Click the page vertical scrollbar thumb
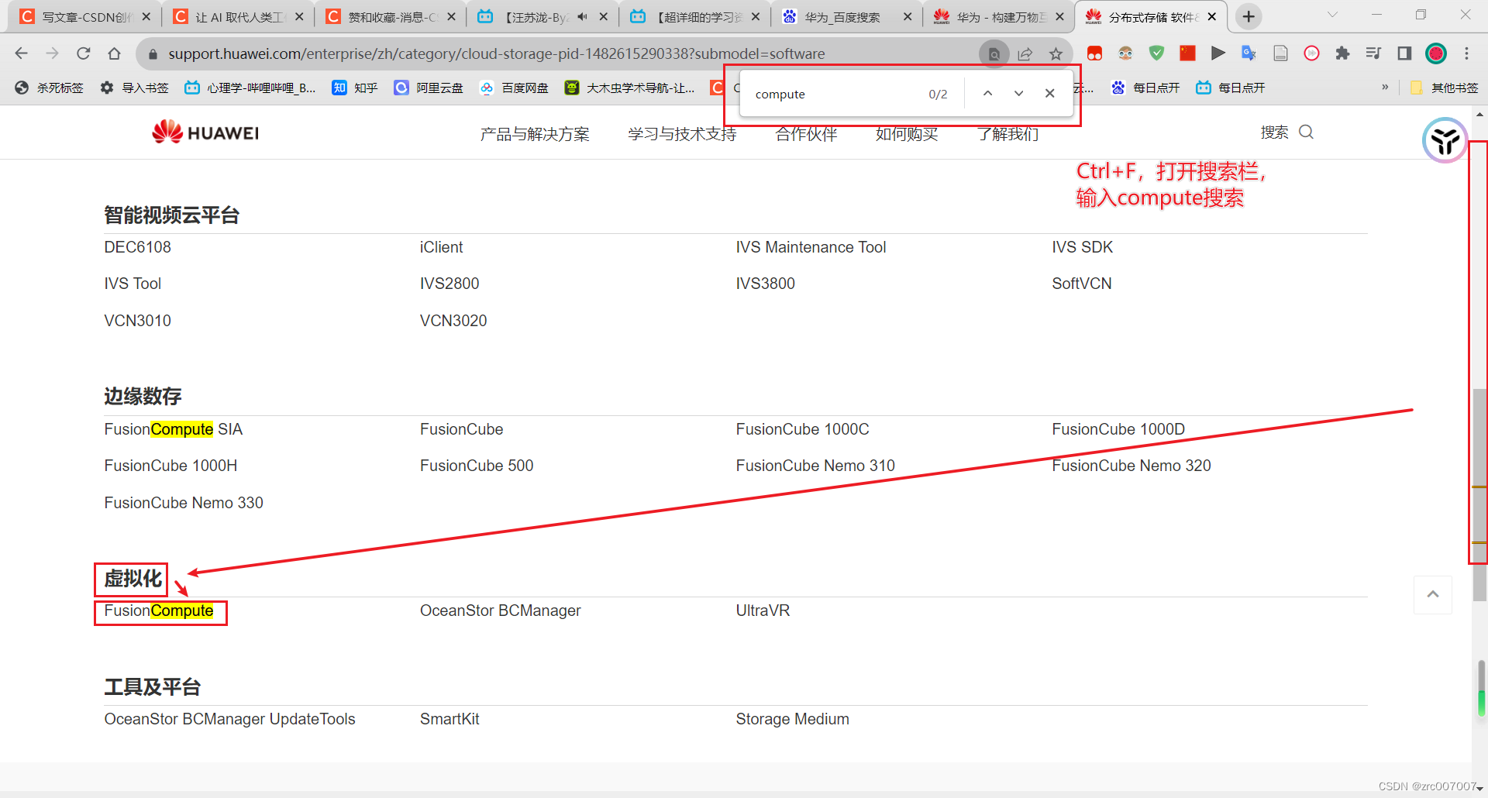The height and width of the screenshot is (798, 1488). click(x=1479, y=494)
